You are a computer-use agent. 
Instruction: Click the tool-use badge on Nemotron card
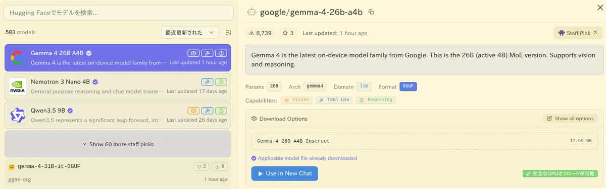[207, 82]
